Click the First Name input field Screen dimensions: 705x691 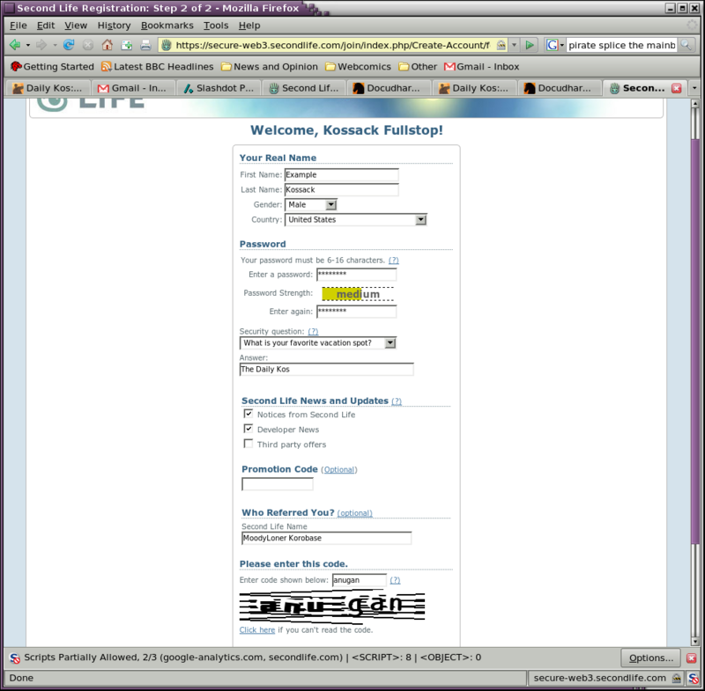[x=342, y=174]
